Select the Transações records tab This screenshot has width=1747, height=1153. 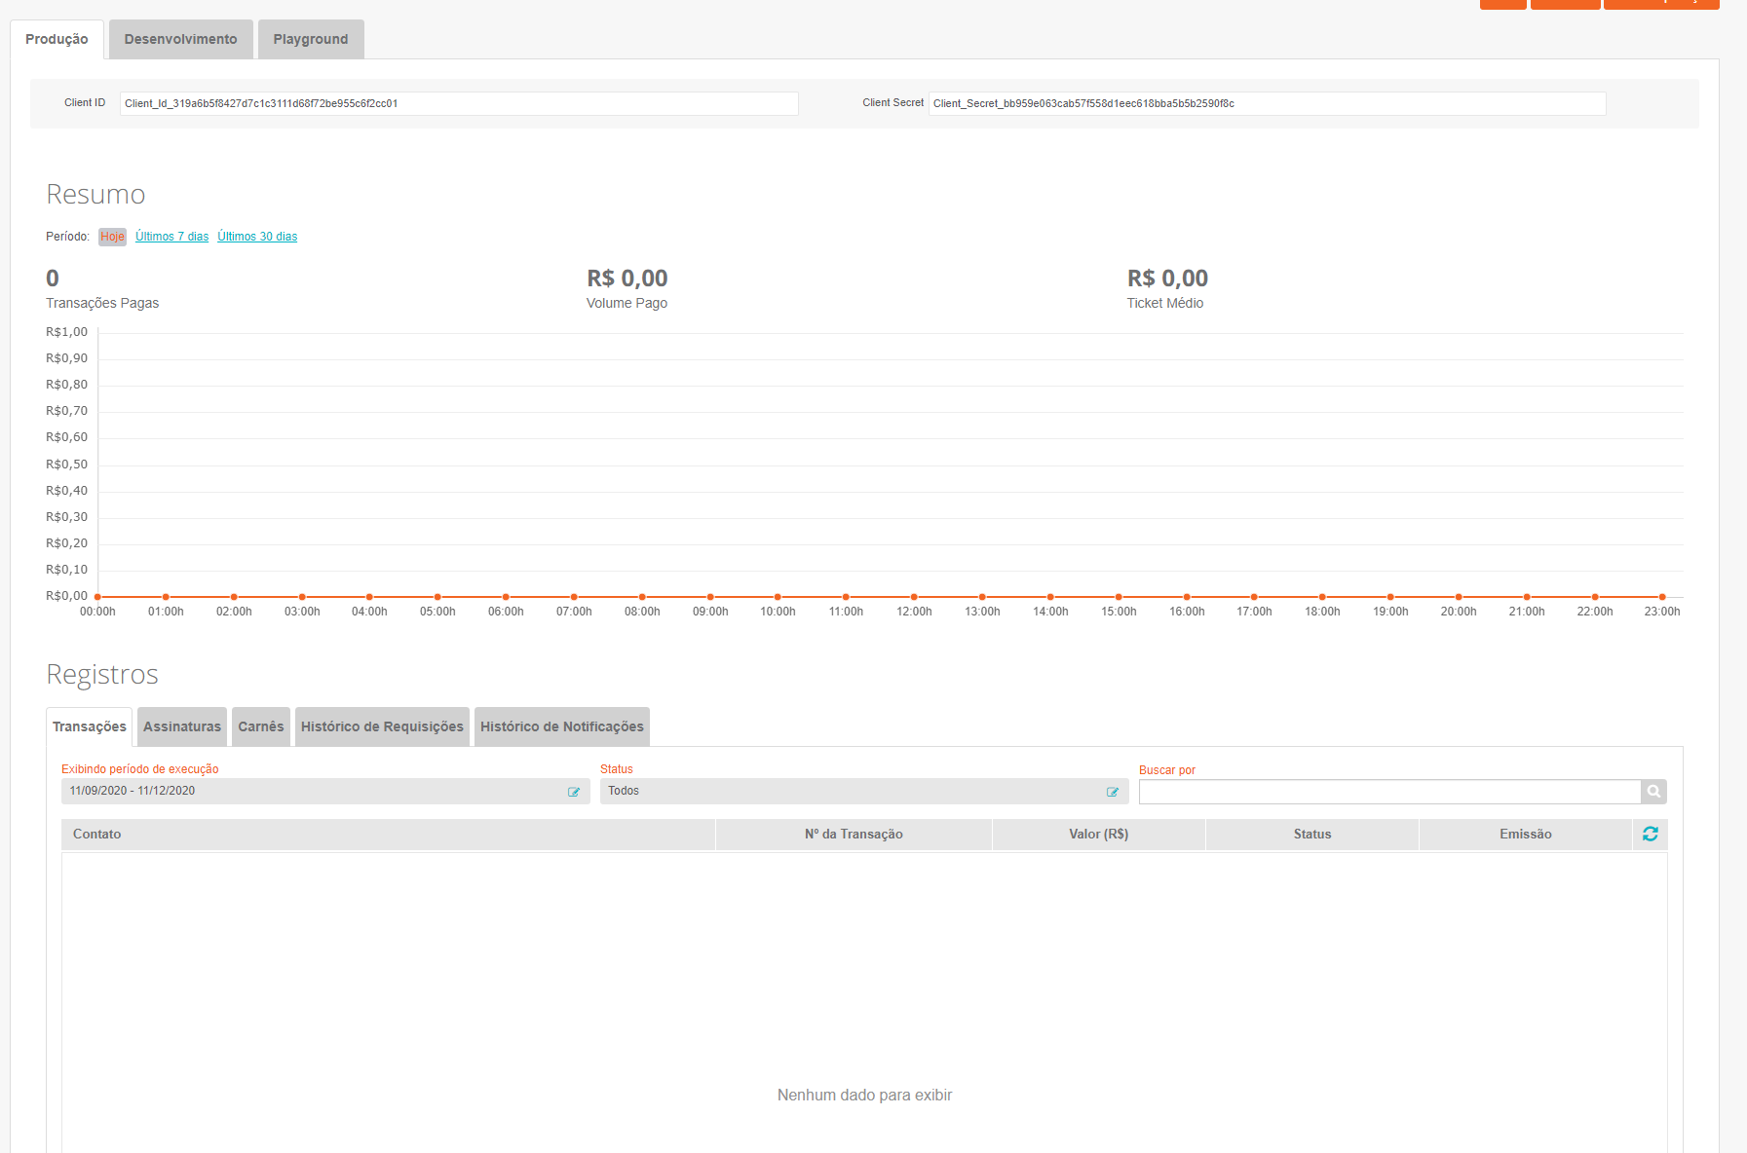pyautogui.click(x=90, y=726)
